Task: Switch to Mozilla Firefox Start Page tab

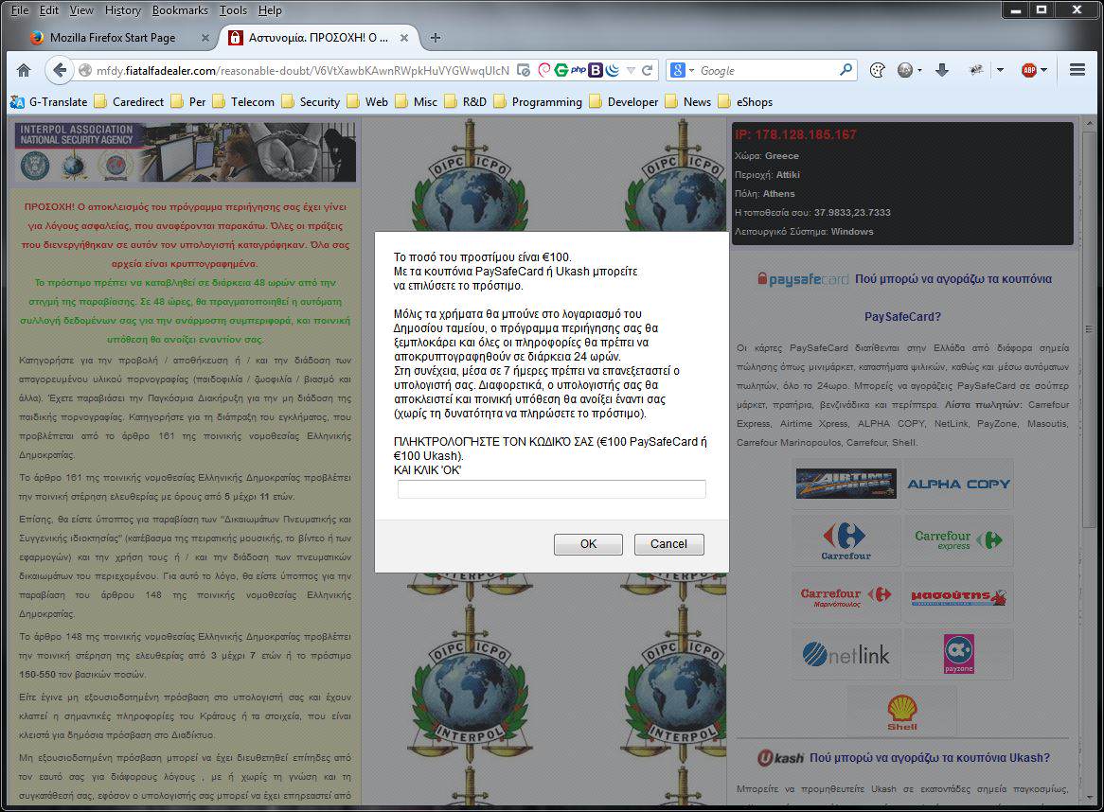Action: 112,38
